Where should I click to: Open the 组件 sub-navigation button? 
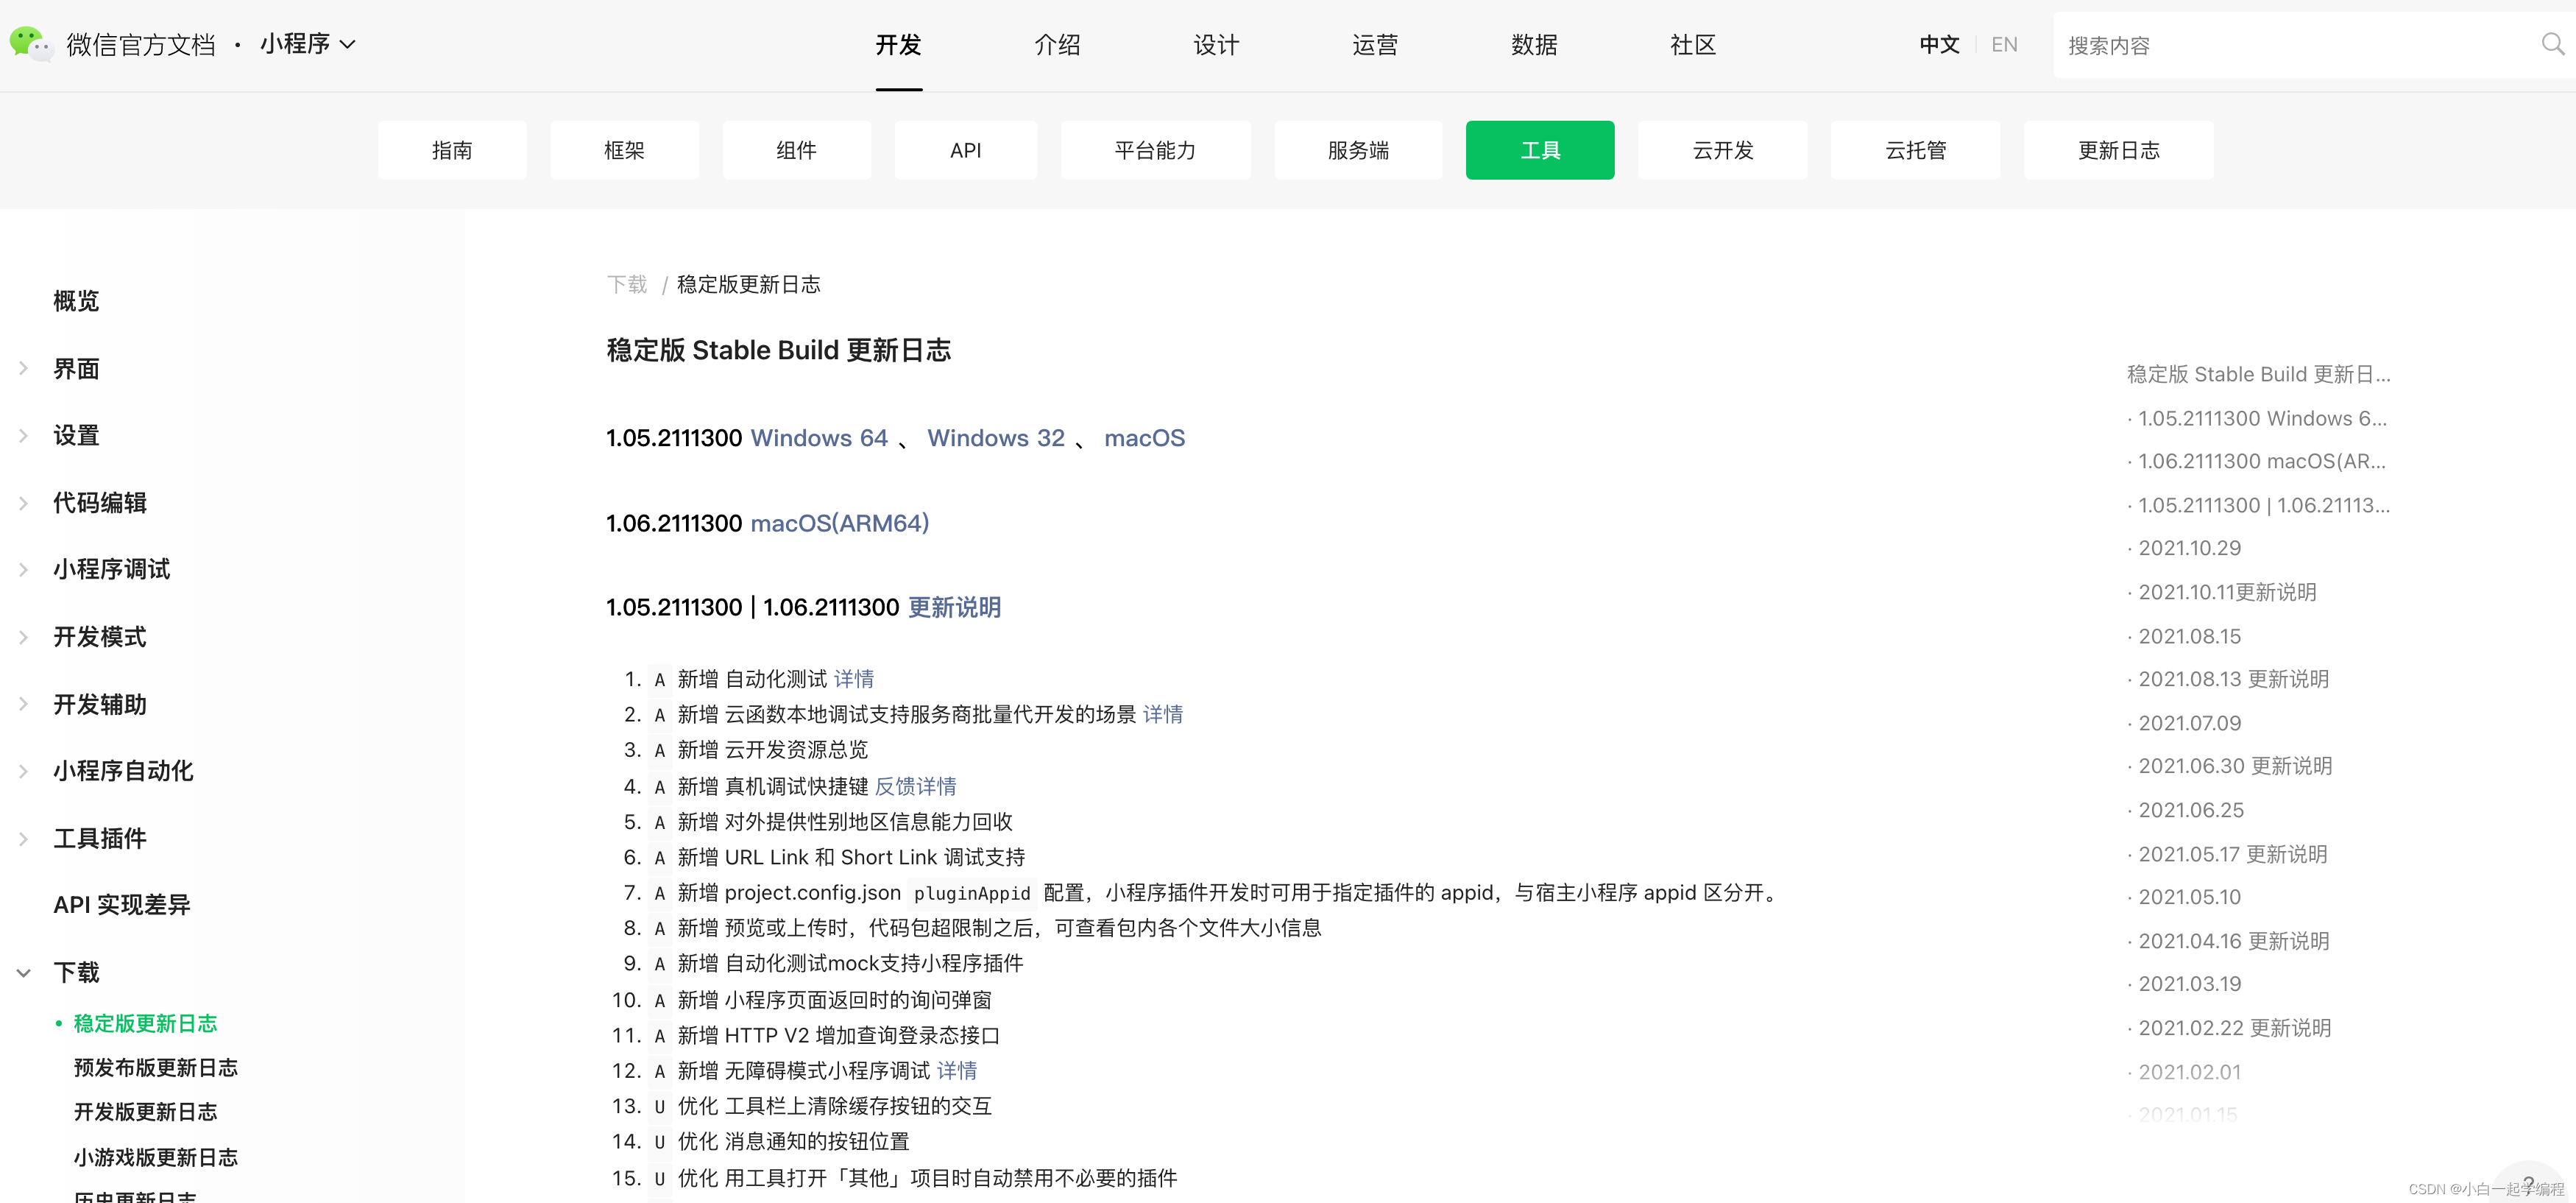coord(796,150)
